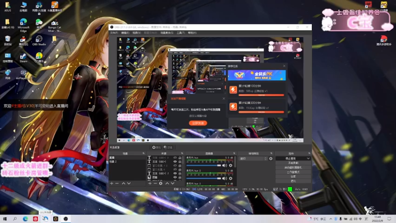The image size is (396, 223).
Task: Open the 滤镜 filters button above docks
Action: pyautogui.click(x=168, y=147)
